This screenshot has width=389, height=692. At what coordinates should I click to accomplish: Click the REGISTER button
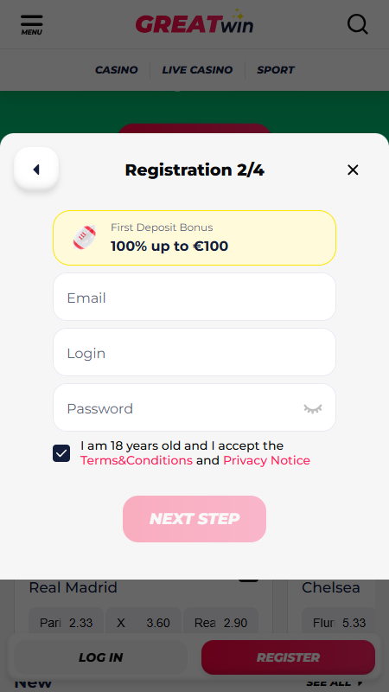[288, 657]
